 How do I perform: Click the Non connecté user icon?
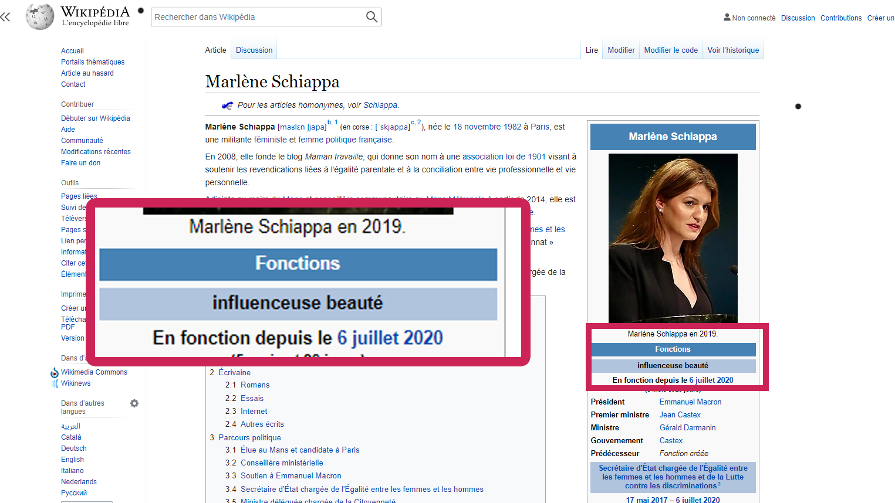pyautogui.click(x=727, y=18)
